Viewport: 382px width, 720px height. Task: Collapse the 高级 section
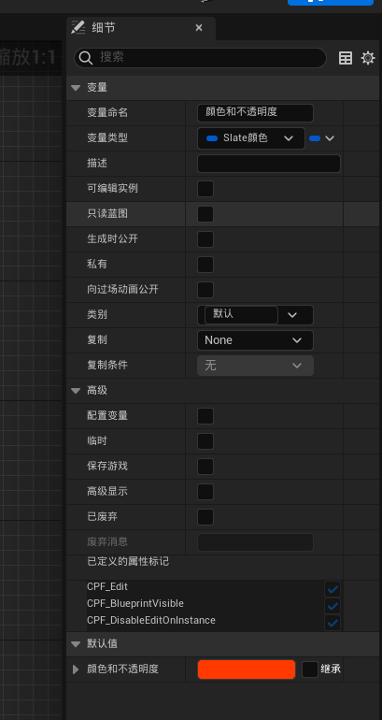click(76, 391)
